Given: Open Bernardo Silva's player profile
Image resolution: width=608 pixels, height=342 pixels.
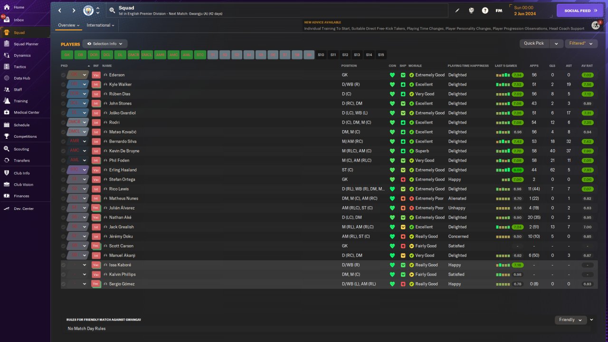Looking at the screenshot, I should pos(123,142).
